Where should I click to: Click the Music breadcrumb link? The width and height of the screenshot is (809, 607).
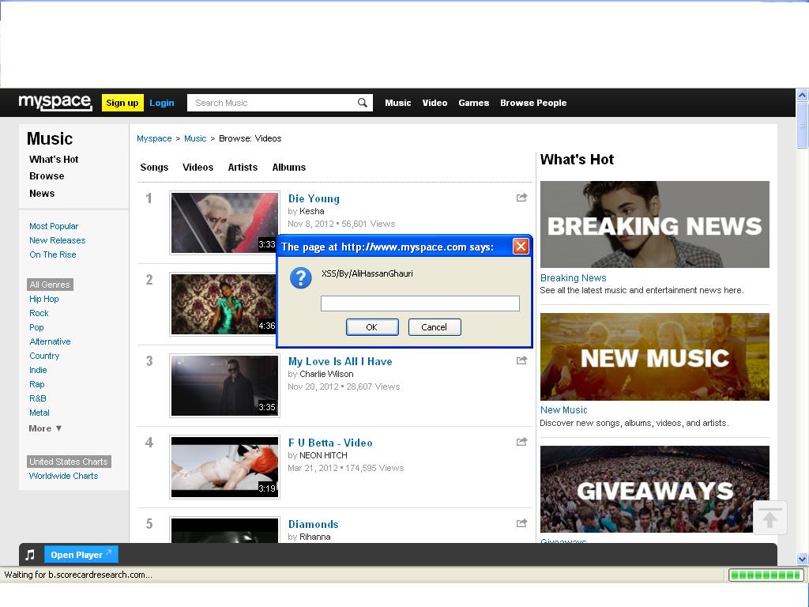pos(195,138)
